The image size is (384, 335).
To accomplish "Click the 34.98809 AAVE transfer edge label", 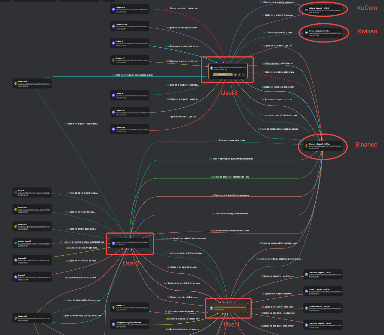I will click(279, 2).
